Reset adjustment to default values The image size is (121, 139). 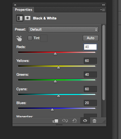pyautogui.click(x=75, y=121)
